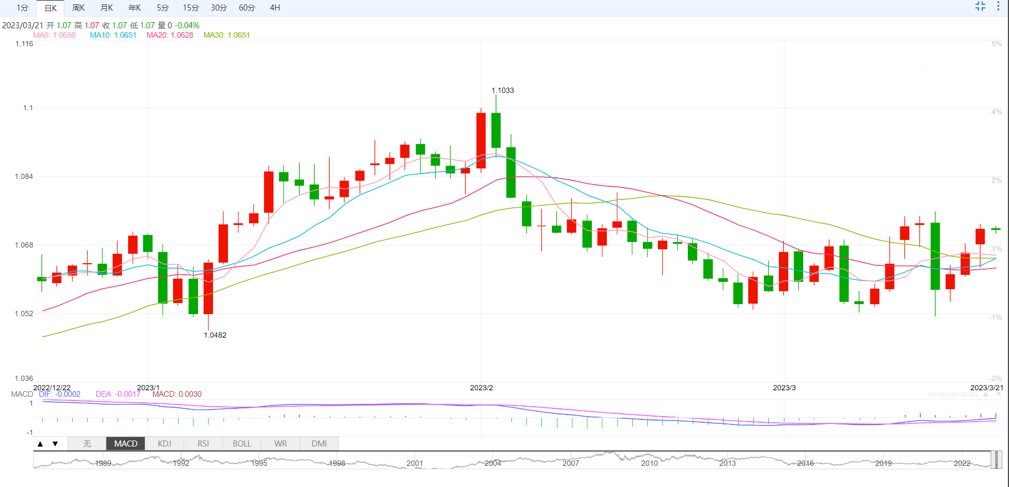Click the faint gray down triangle under 2023/3/21
Image resolution: width=1009 pixels, height=487 pixels.
[x=999, y=395]
